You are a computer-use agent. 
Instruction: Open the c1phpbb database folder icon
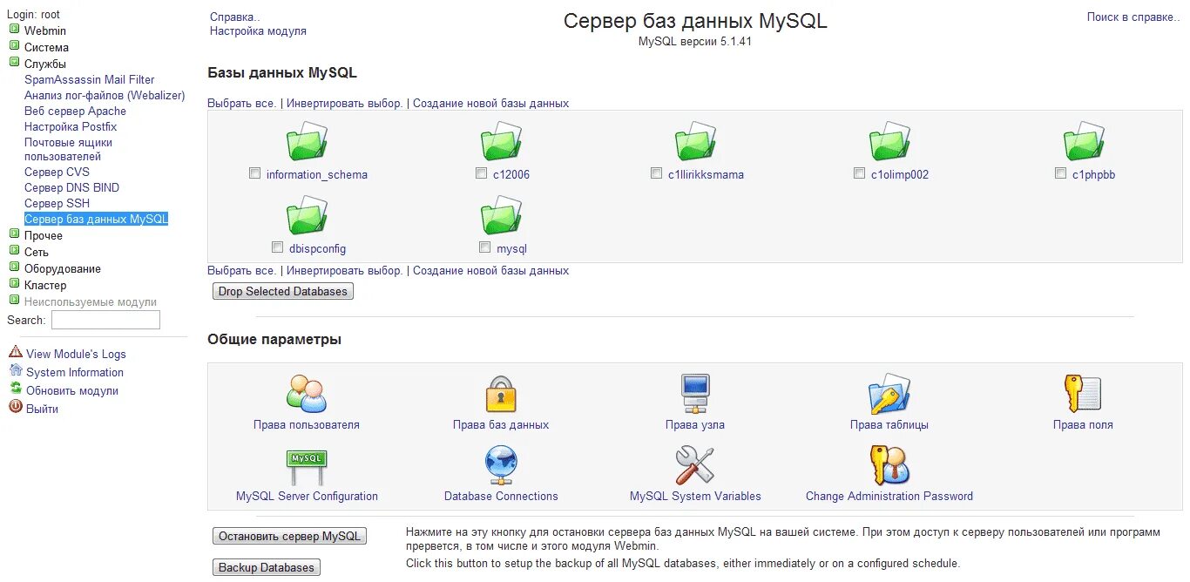click(1084, 142)
